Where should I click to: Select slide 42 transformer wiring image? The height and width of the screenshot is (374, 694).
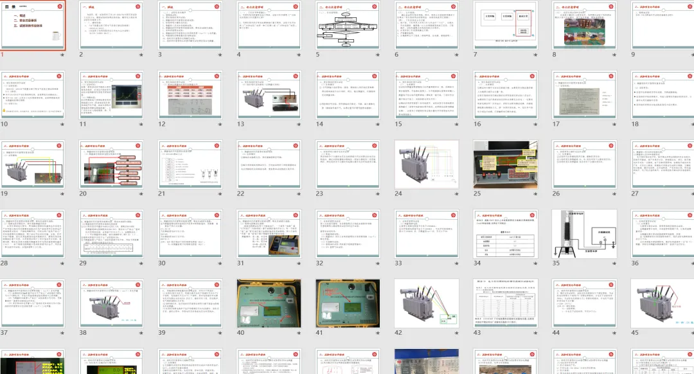(427, 303)
